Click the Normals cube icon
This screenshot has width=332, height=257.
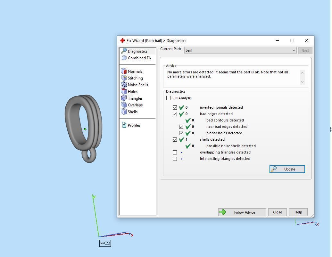coord(124,71)
